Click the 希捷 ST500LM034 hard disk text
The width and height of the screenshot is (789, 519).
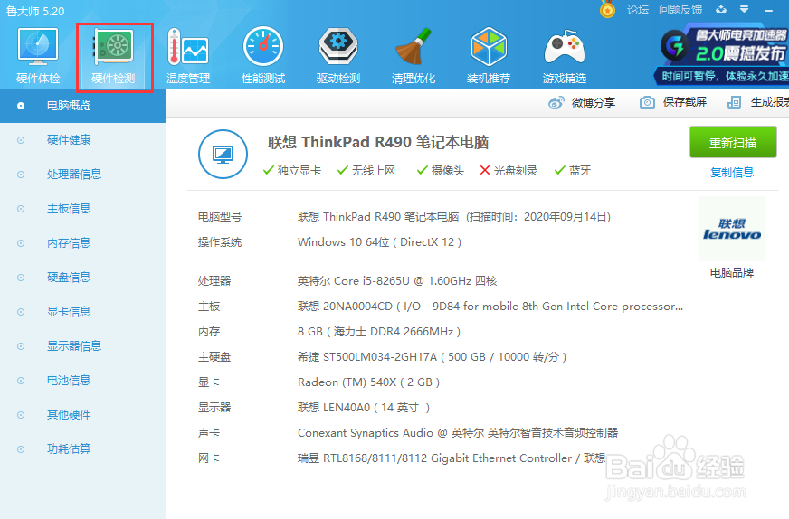[432, 357]
